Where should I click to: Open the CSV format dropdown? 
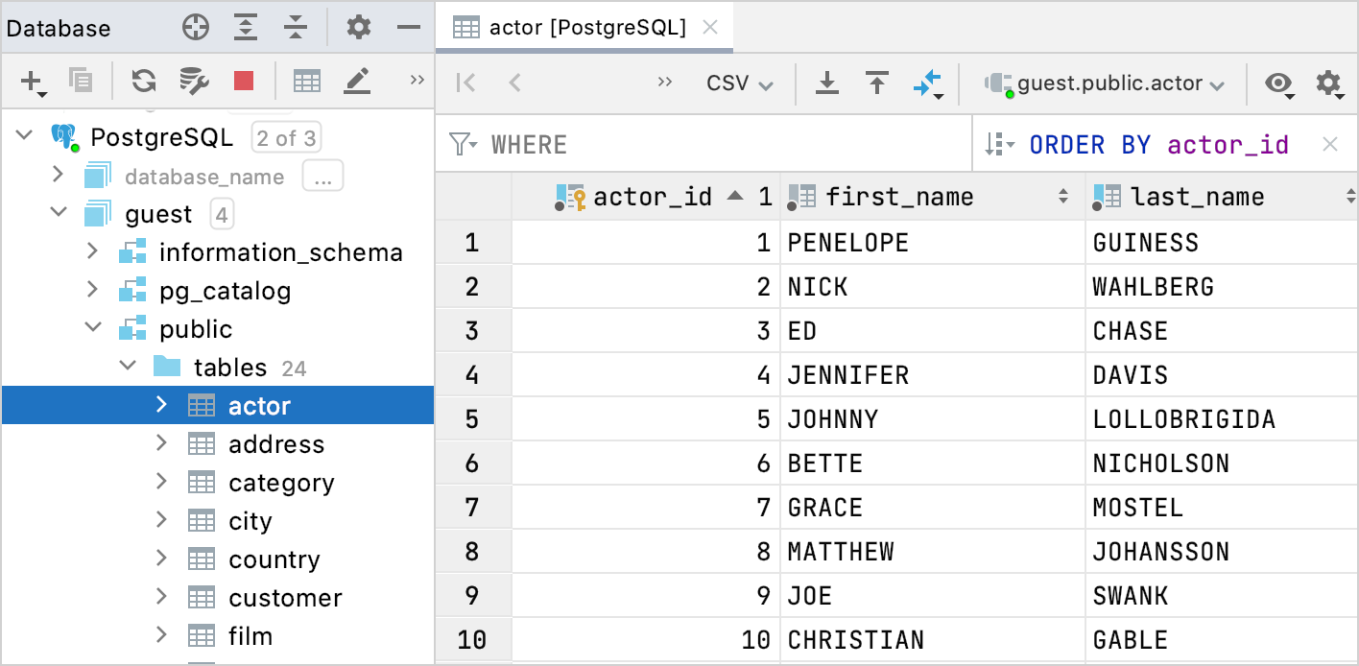click(738, 83)
